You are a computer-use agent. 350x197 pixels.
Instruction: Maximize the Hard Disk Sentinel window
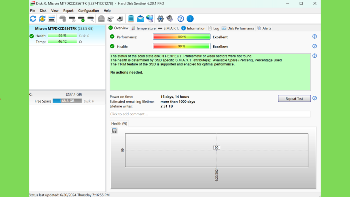pos(301,3)
